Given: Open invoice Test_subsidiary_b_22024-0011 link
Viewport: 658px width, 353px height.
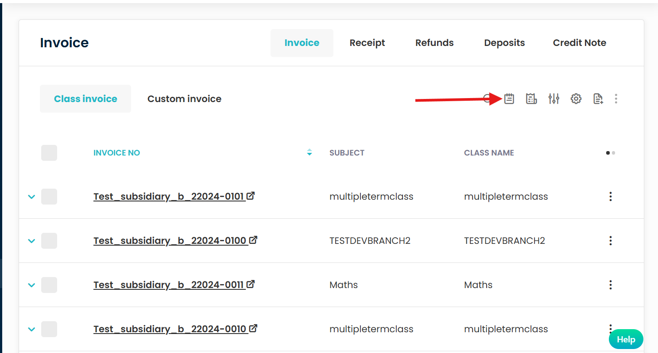Looking at the screenshot, I should pyautogui.click(x=170, y=285).
